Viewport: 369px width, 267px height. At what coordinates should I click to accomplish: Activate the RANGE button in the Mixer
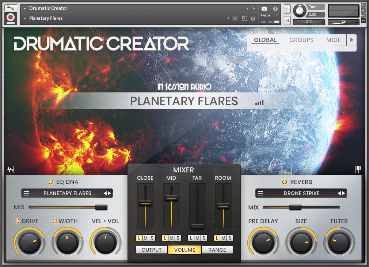click(x=217, y=250)
